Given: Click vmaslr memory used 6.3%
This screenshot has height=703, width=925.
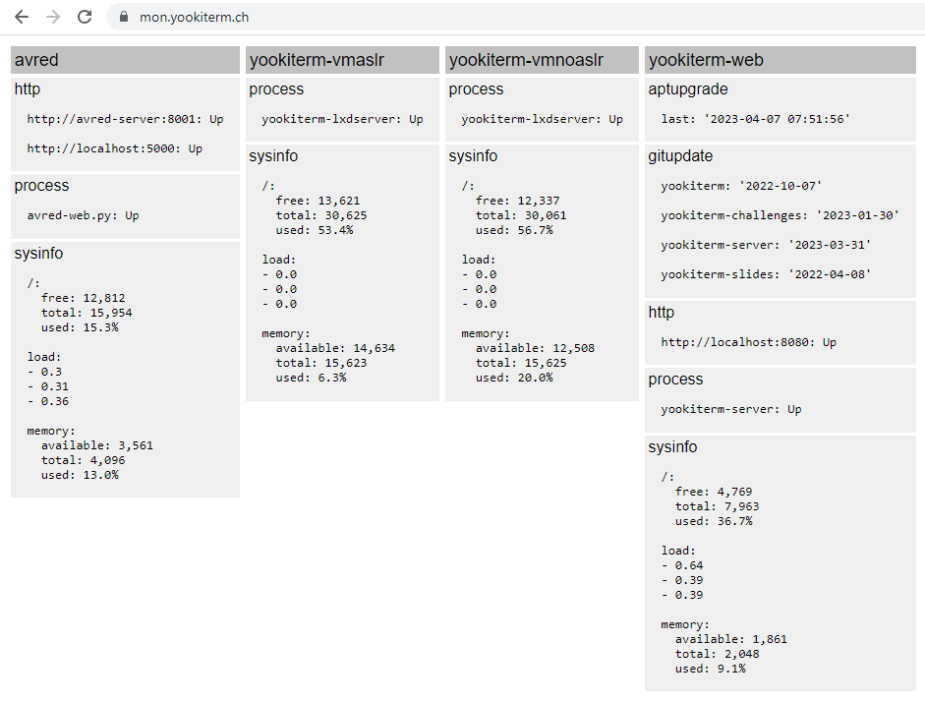Looking at the screenshot, I should pos(311,378).
